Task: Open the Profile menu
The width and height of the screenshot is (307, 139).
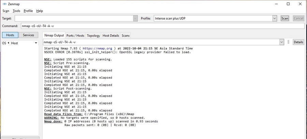Action: pos(28,11)
